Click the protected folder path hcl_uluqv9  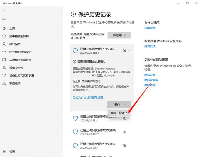(x=111, y=74)
